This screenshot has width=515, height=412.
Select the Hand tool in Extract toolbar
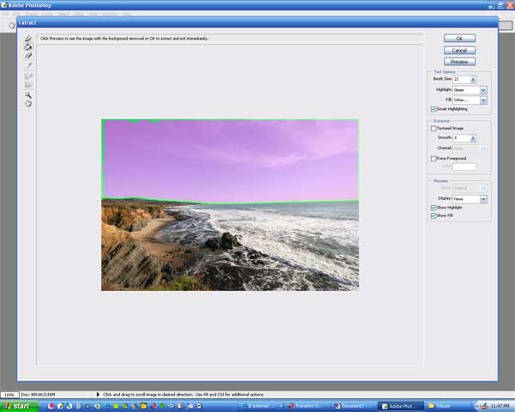[x=28, y=104]
